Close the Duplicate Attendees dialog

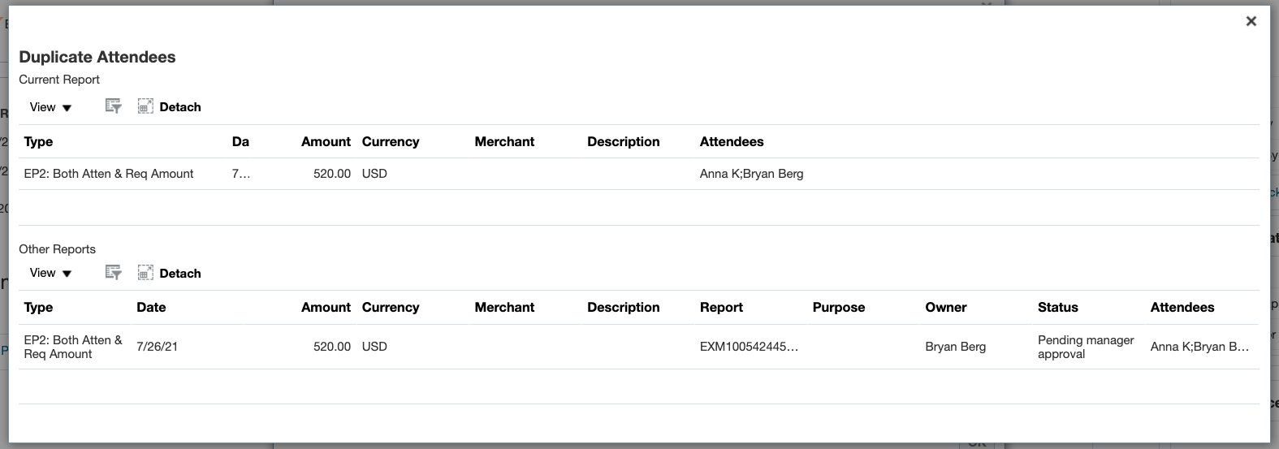tap(1251, 21)
